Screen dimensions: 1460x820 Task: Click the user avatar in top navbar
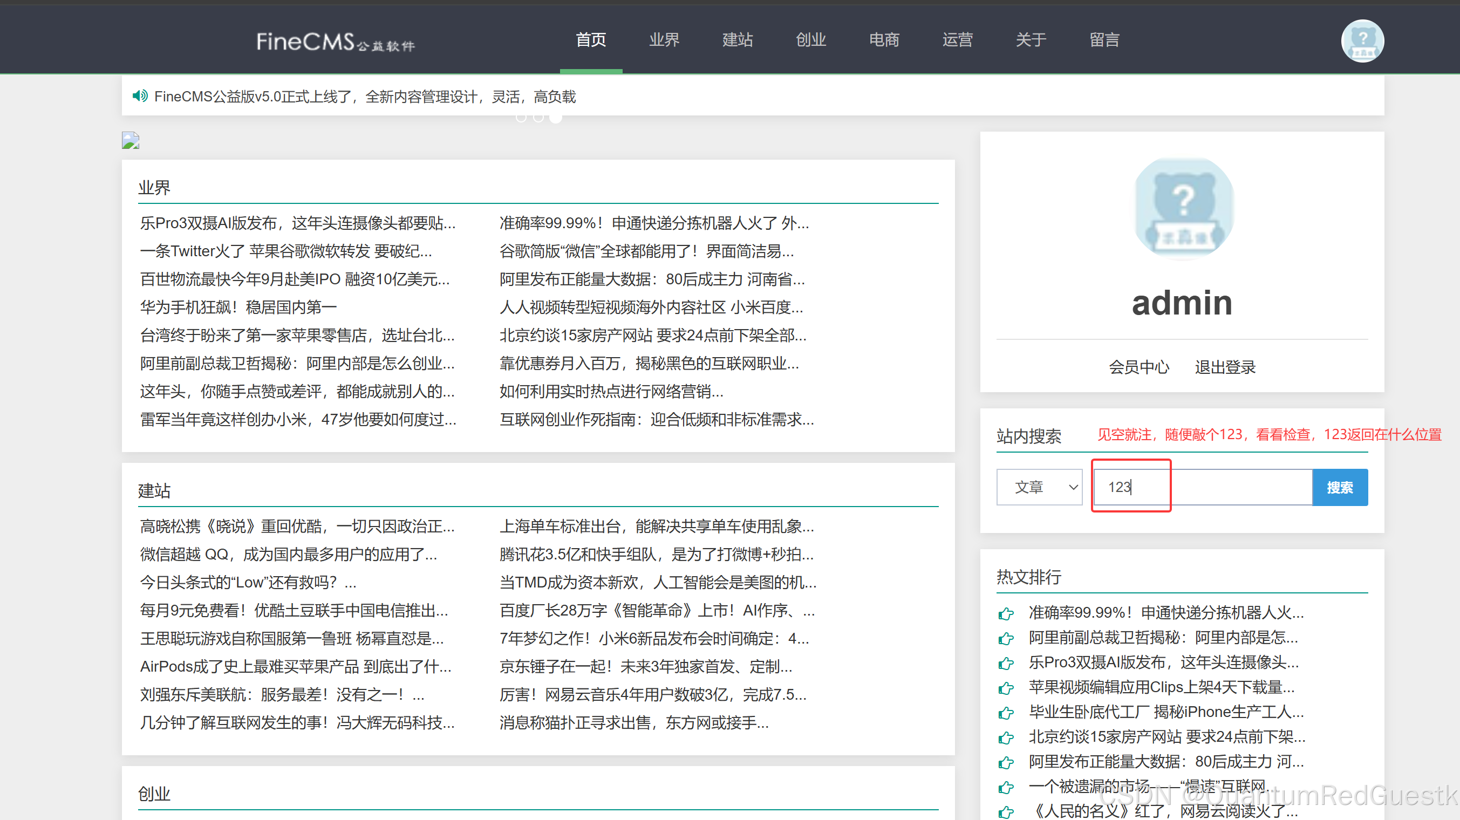point(1362,41)
